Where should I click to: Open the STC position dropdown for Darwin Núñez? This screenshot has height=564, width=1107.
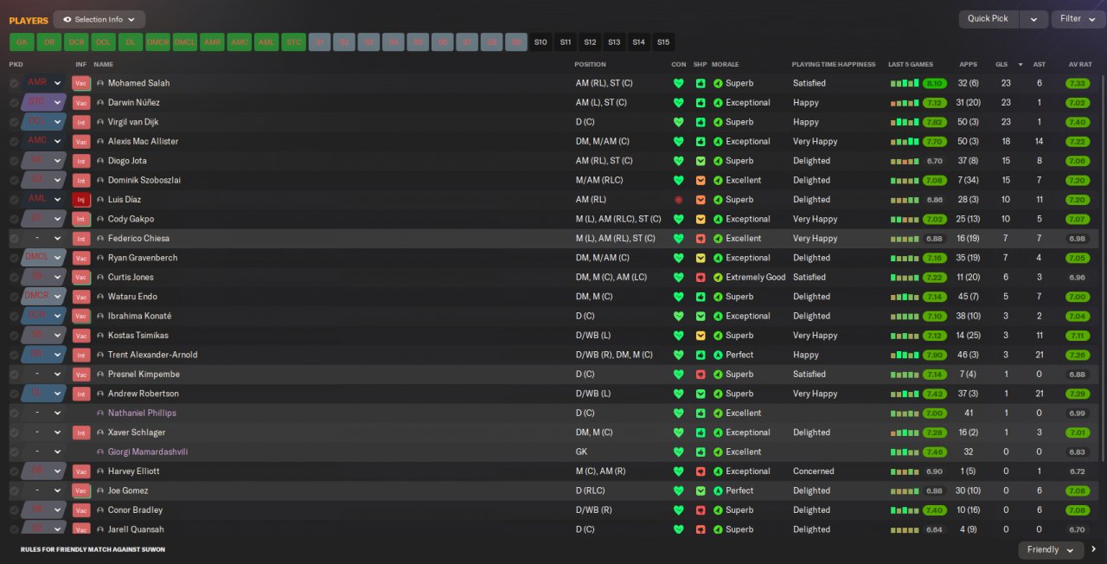(44, 102)
